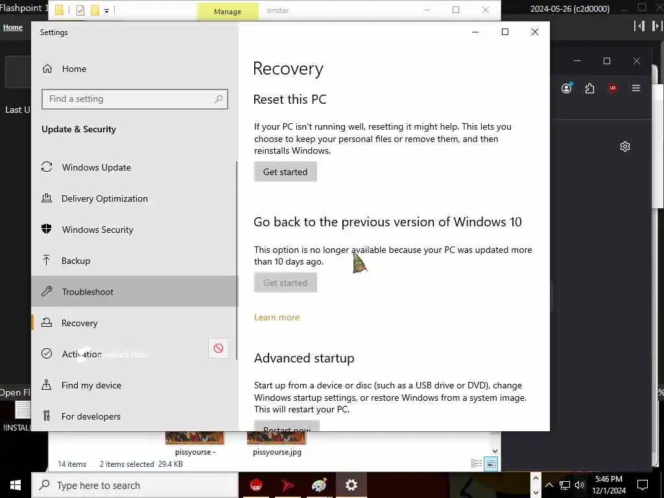Click Home in the Flashpoint window
The height and width of the screenshot is (498, 664).
(x=13, y=27)
